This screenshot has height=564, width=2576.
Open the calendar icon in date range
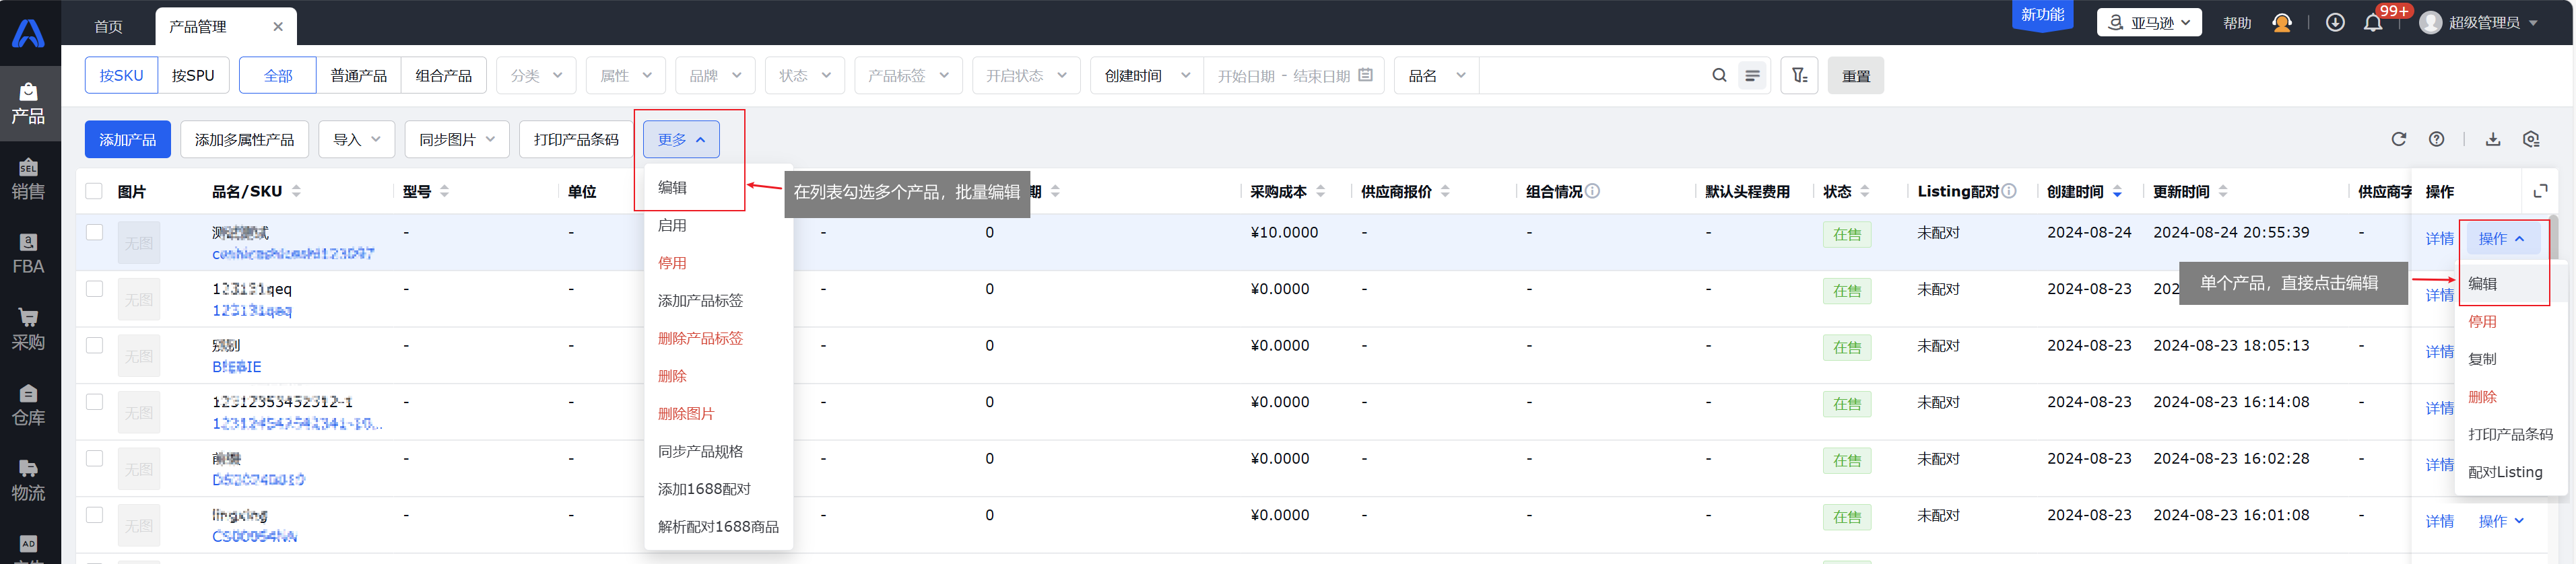(x=1365, y=75)
